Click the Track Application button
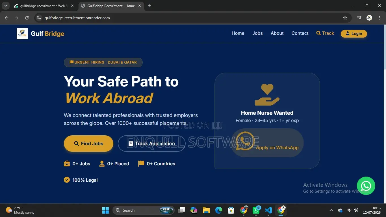 click(x=151, y=144)
